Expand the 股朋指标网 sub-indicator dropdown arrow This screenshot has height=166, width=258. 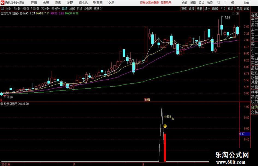pos(2,104)
